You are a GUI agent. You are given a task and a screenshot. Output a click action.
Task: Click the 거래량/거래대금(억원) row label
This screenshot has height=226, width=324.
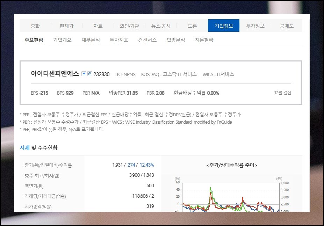tap(45, 196)
